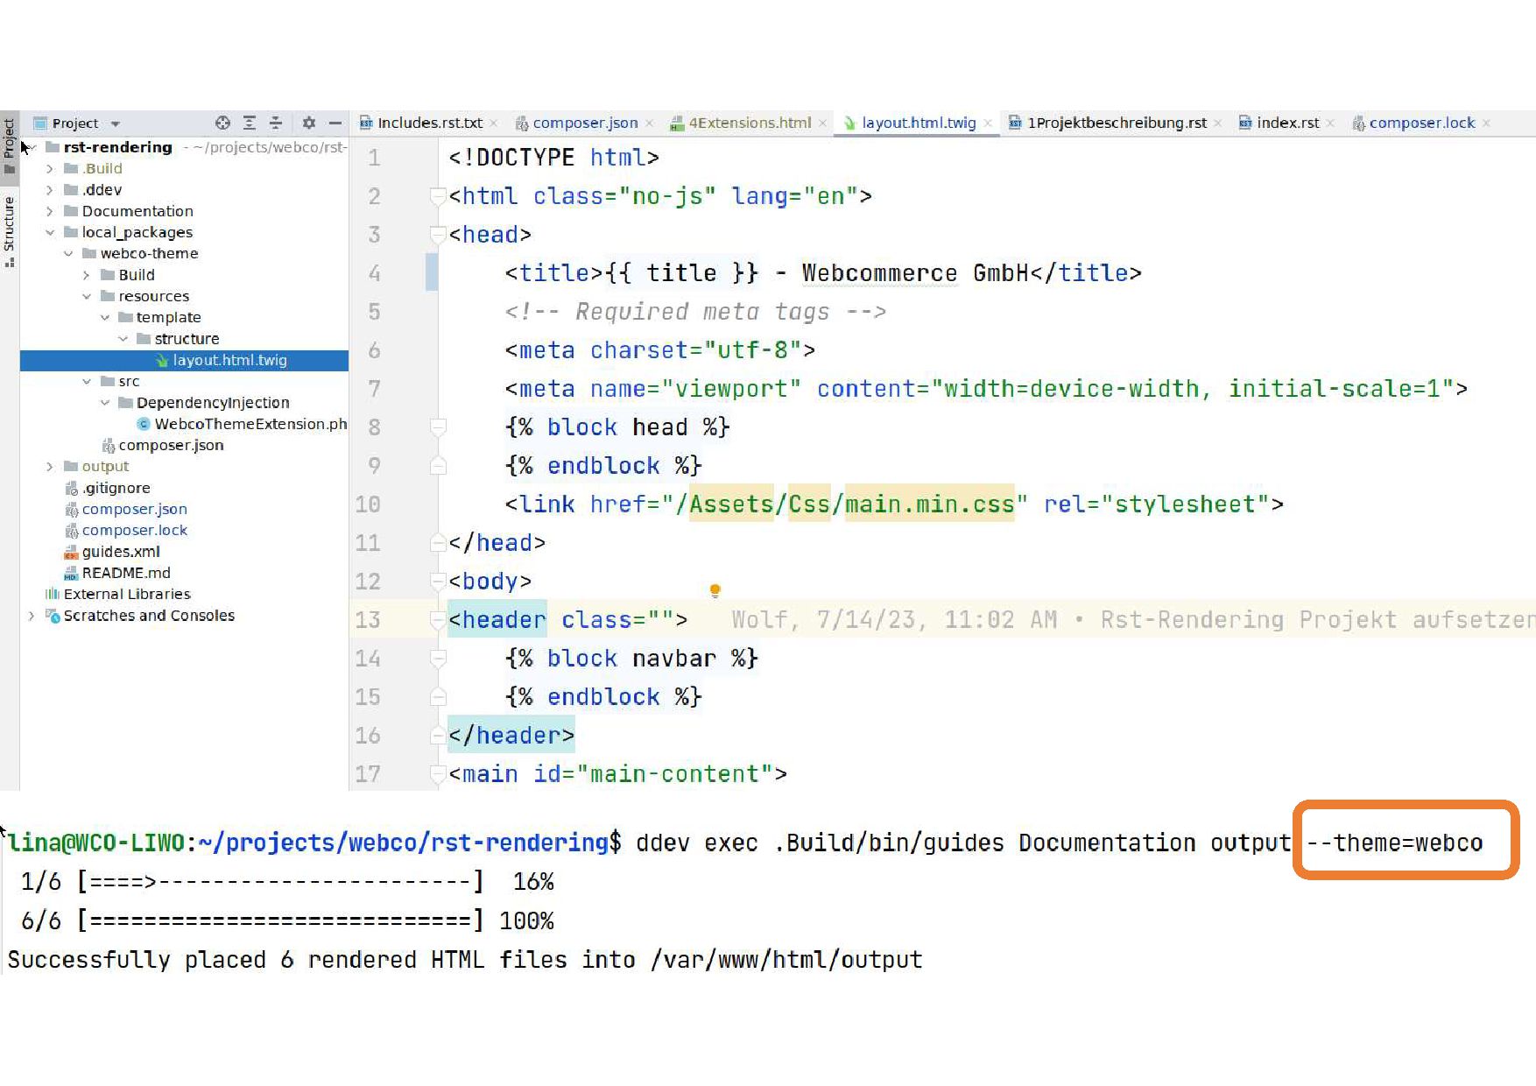Click line 13 header tag in editor

click(x=497, y=620)
